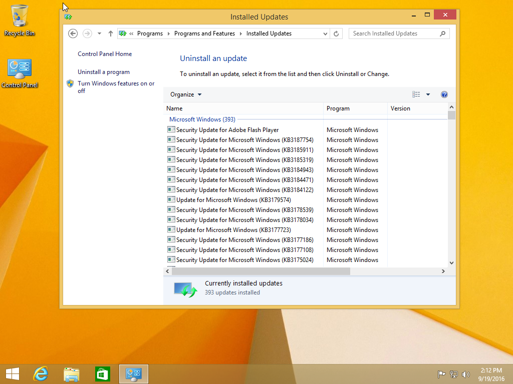Click the network tray icon
Screen dimensions: 513x384
point(454,374)
